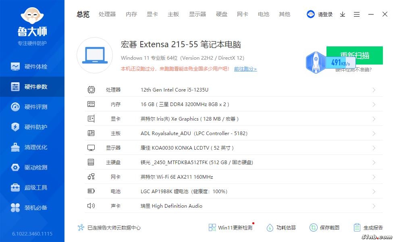The width and height of the screenshot is (395, 242).
Task: Click the 前往跑分 link
Action: (245, 69)
